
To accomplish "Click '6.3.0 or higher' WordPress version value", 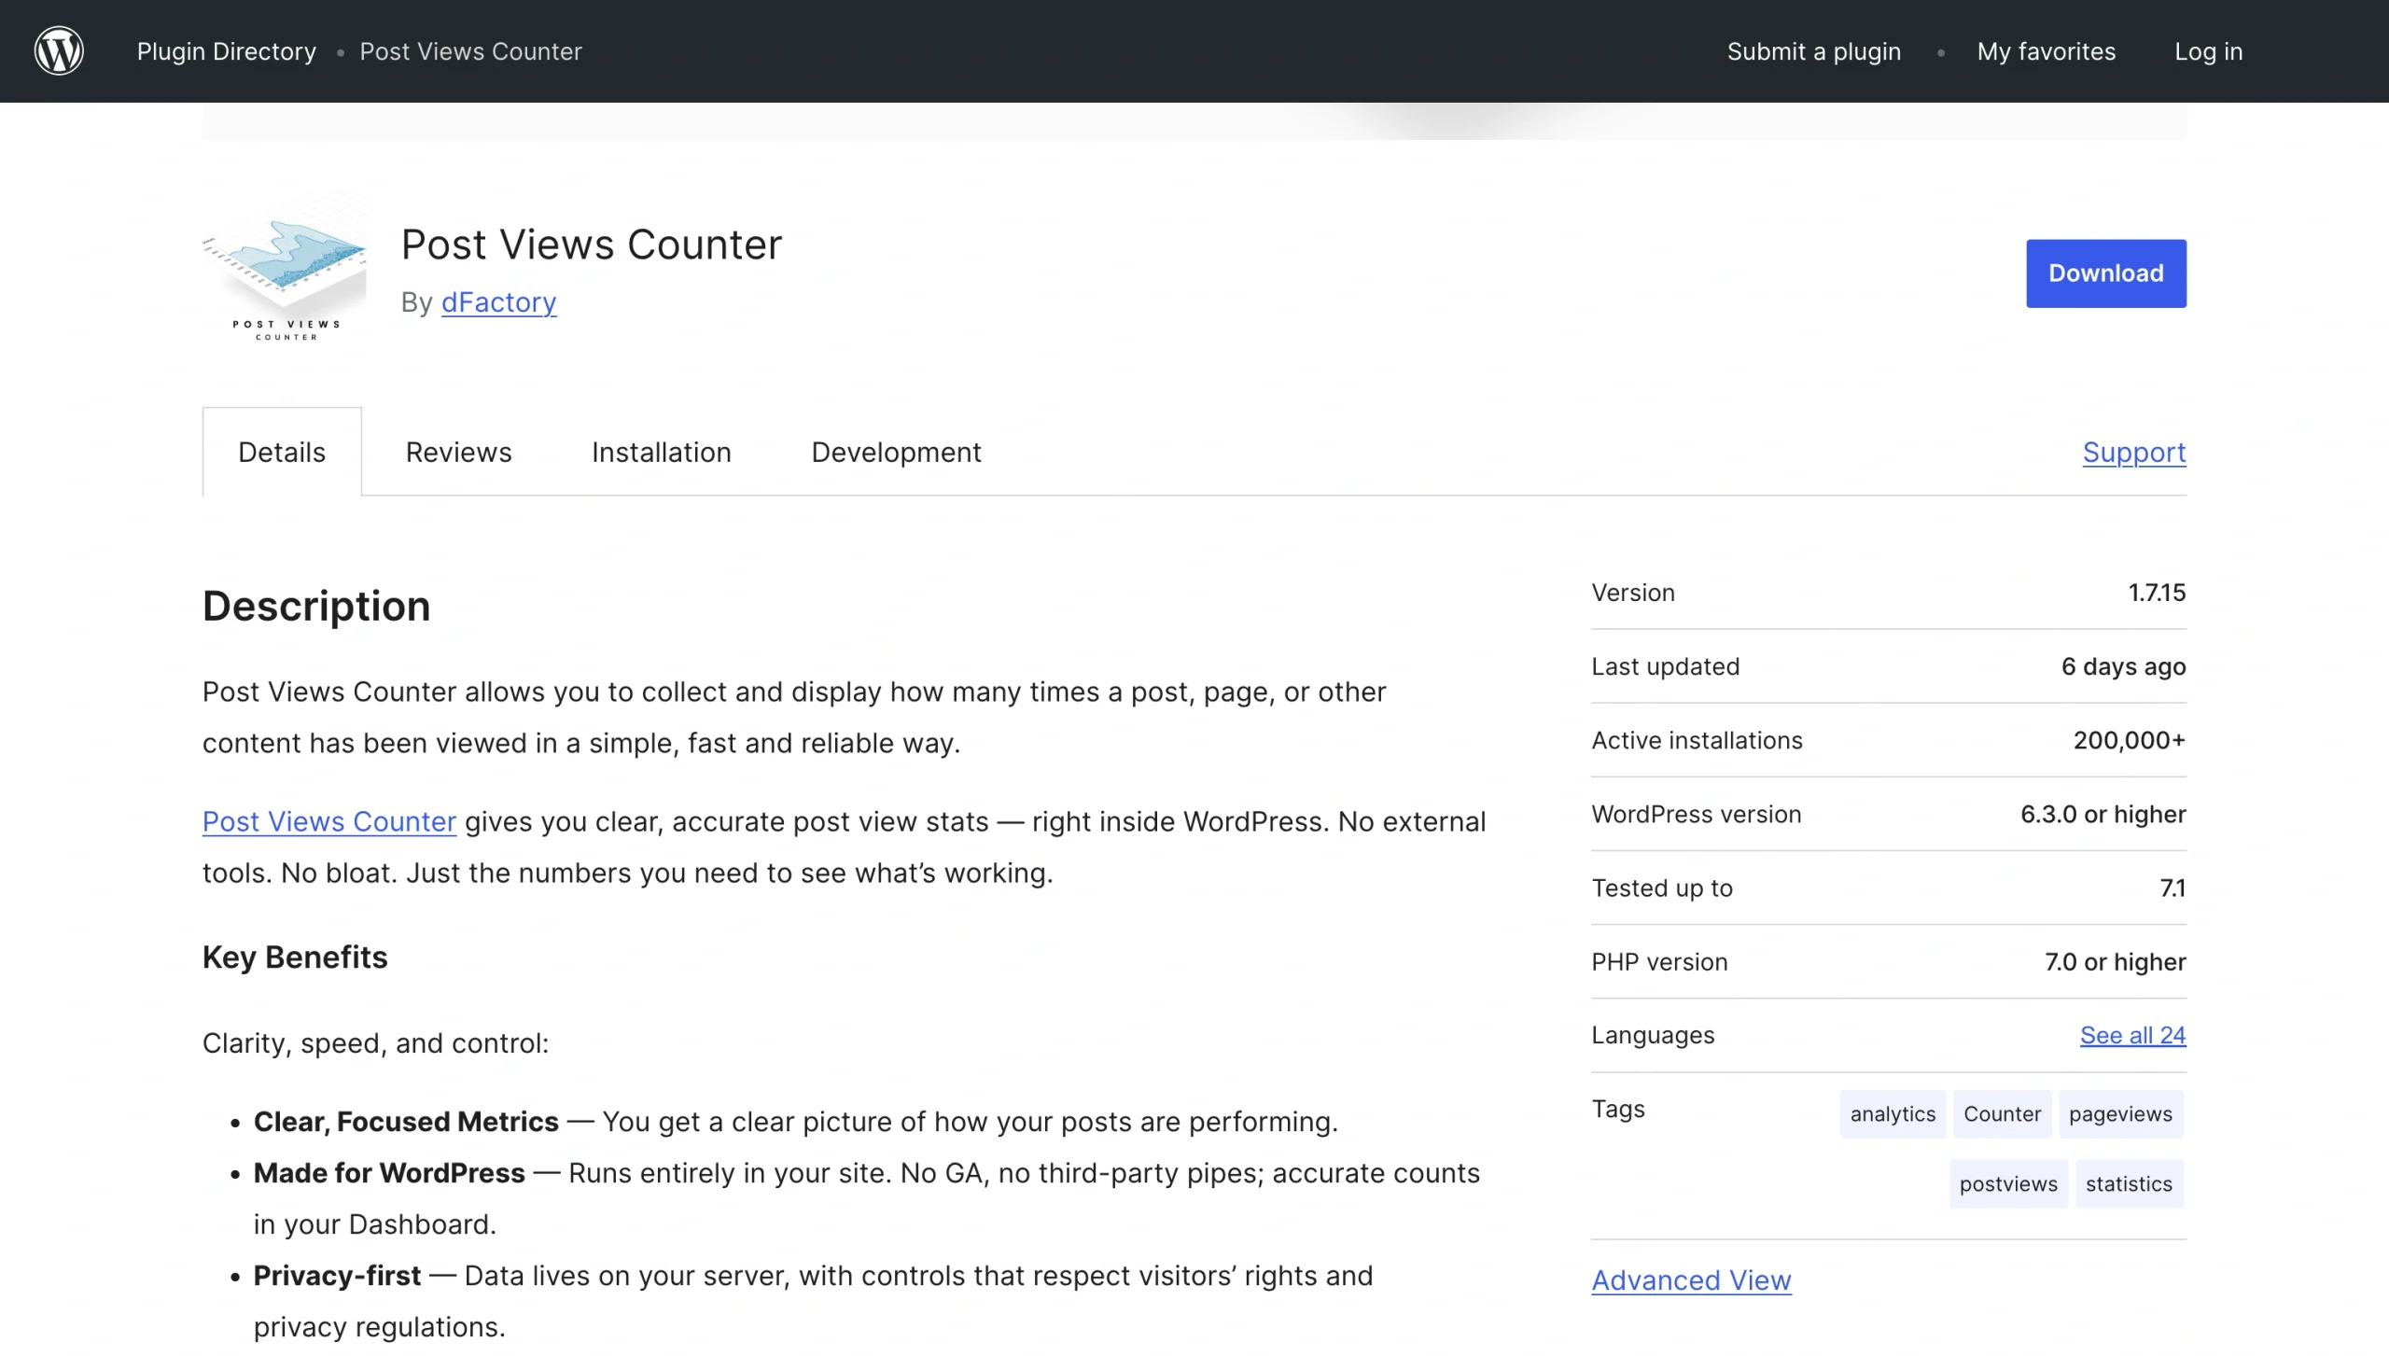I will point(2103,814).
